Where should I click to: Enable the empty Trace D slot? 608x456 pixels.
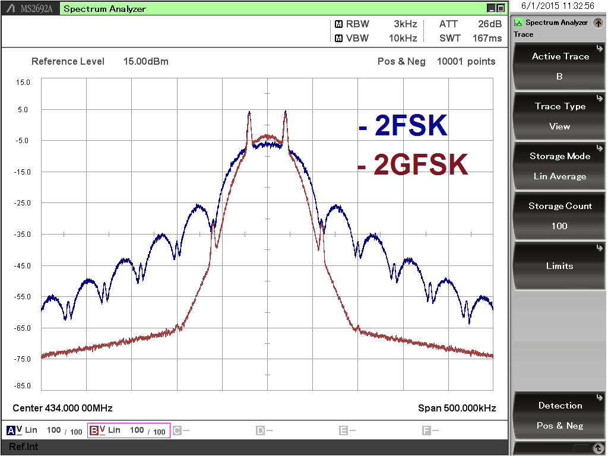coord(261,430)
